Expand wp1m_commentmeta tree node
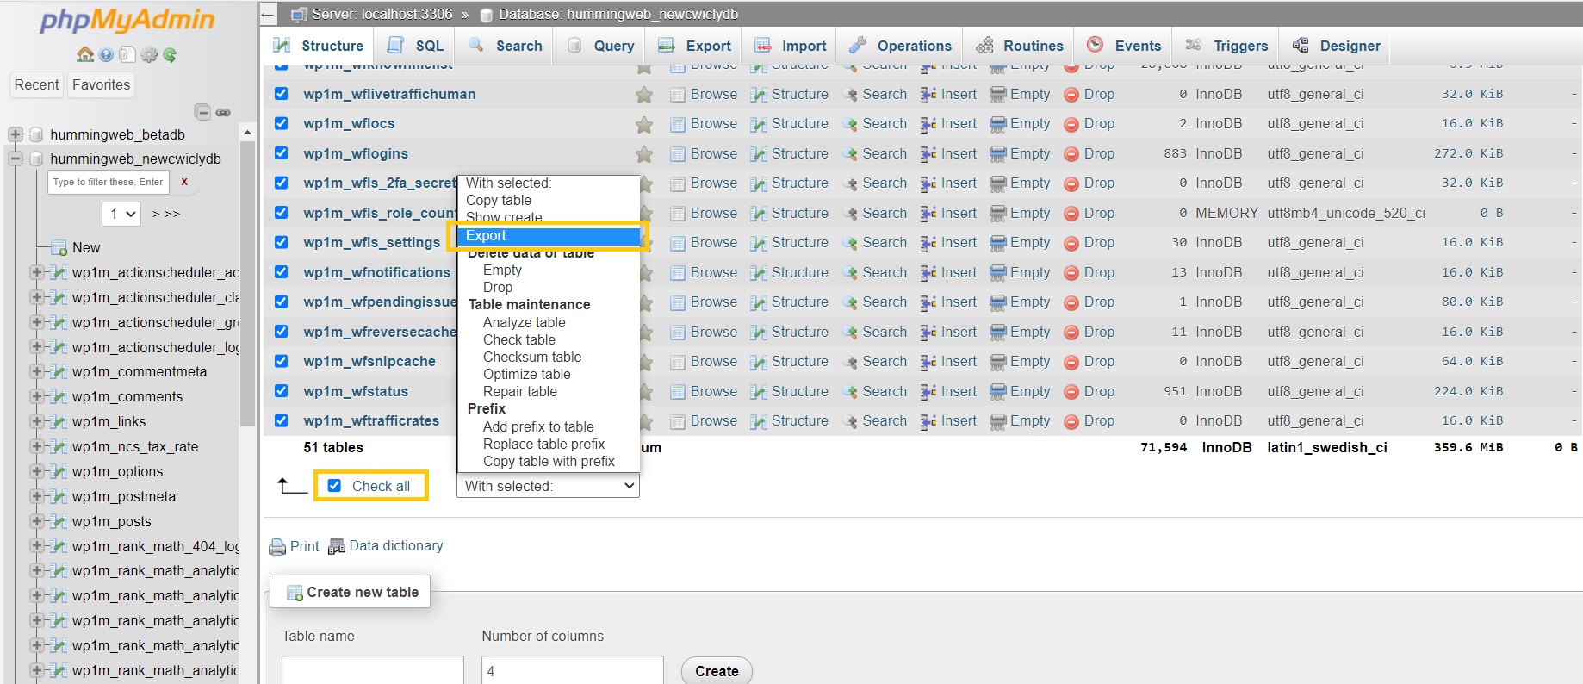 37,371
